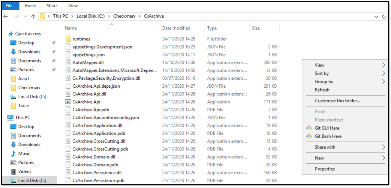The image size is (391, 188).
Task: Select the CxArchive.Api application icon
Action: point(68,102)
